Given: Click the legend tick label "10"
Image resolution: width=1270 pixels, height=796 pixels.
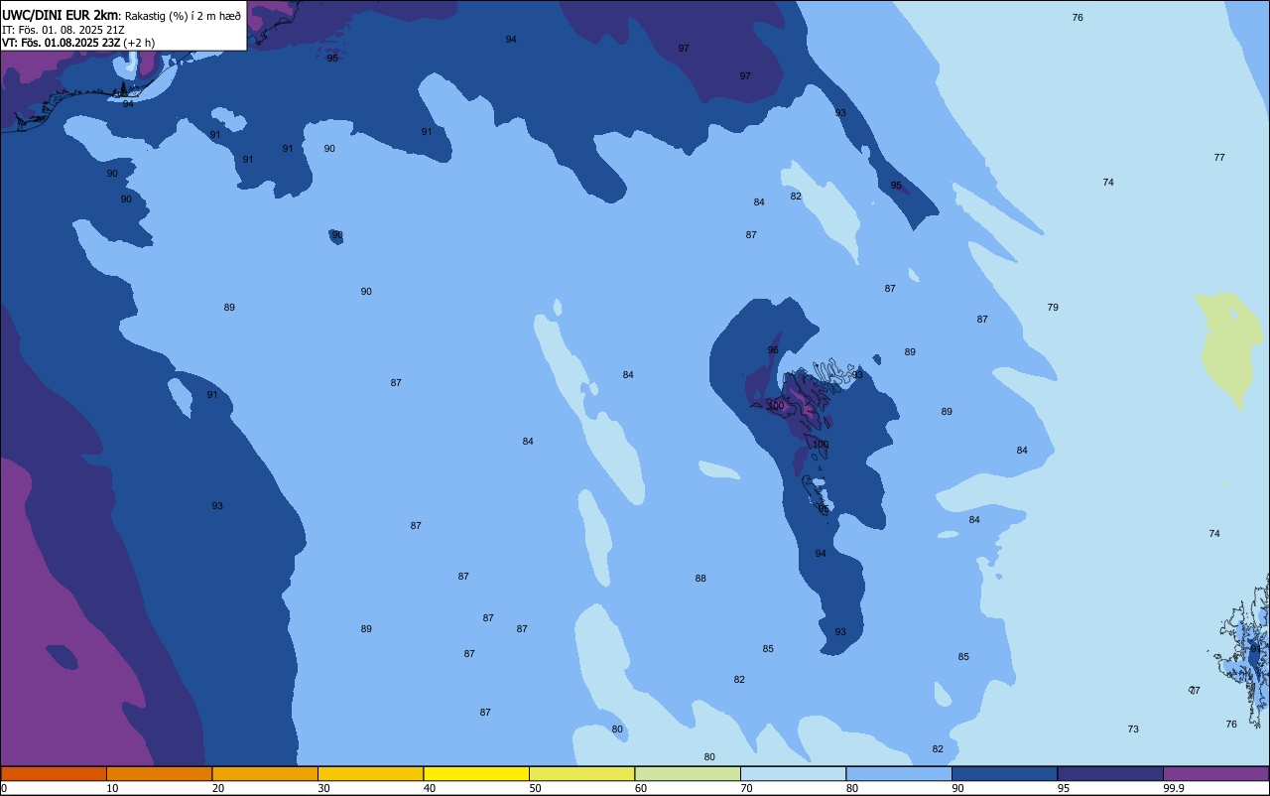Looking at the screenshot, I should 112,788.
